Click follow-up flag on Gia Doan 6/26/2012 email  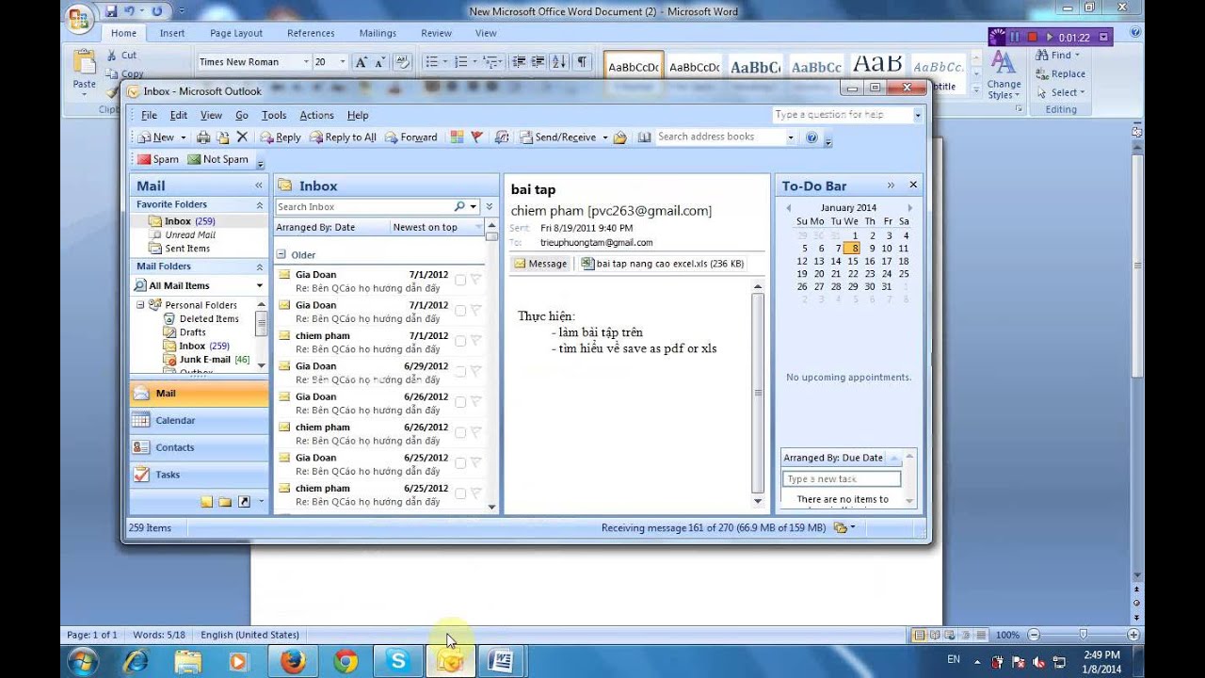tap(475, 402)
